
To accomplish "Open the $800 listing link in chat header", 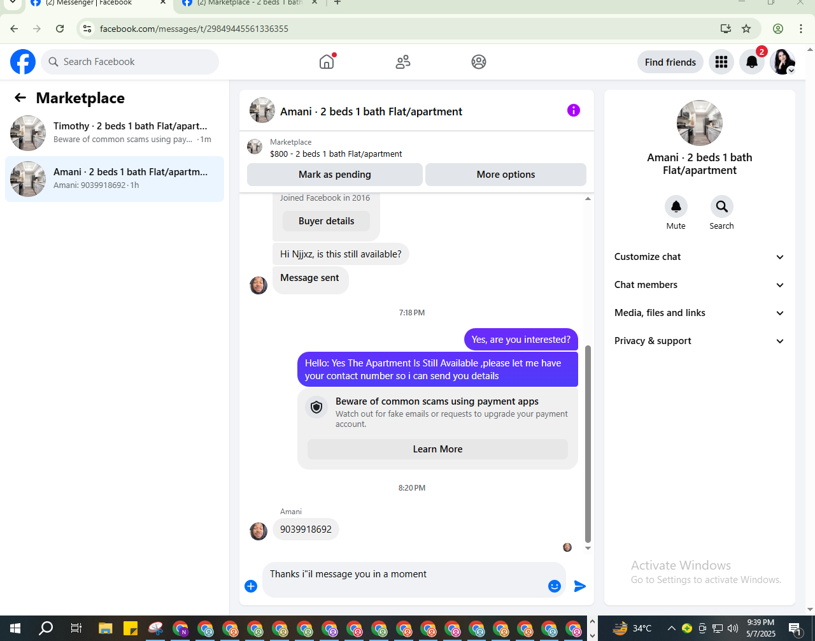I will 336,154.
